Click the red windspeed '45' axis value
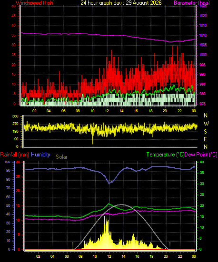The height and width of the screenshot is (262, 218). (x=13, y=16)
